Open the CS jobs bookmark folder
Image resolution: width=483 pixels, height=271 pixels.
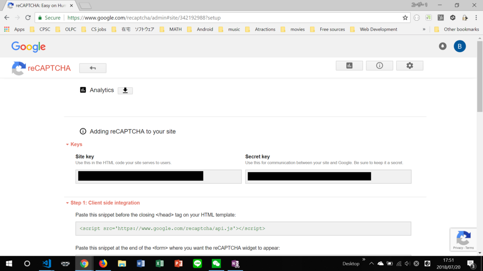(94, 29)
